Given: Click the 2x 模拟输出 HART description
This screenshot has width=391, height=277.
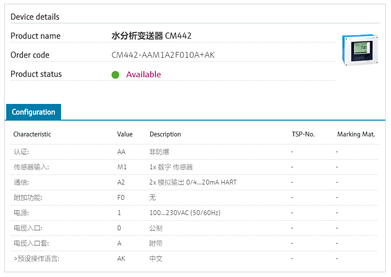Looking at the screenshot, I should [x=193, y=182].
